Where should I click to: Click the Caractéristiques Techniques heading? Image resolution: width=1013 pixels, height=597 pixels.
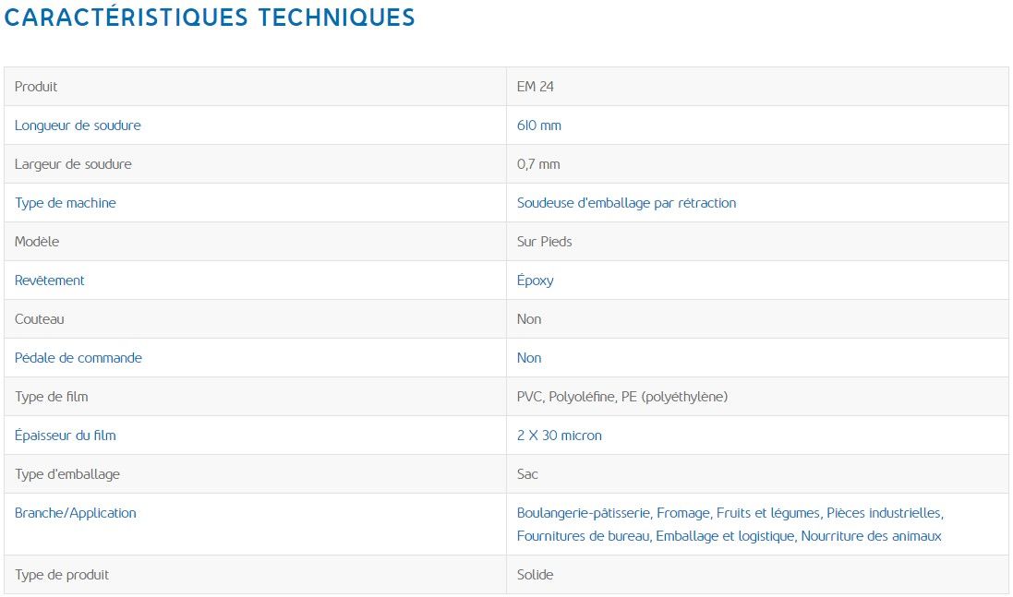click(210, 18)
